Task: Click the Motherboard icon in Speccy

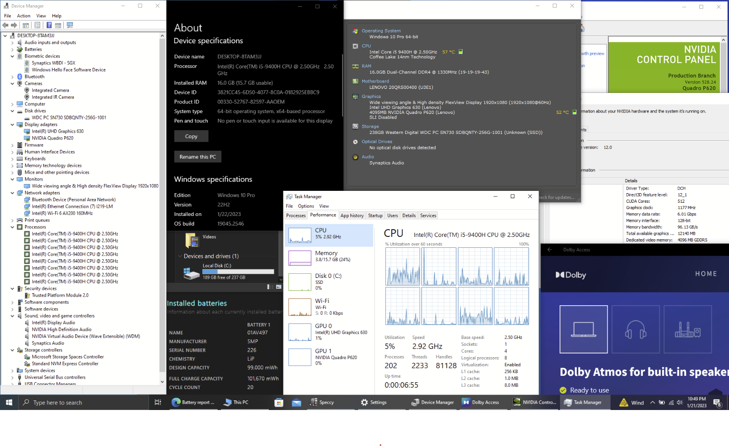Action: click(355, 82)
